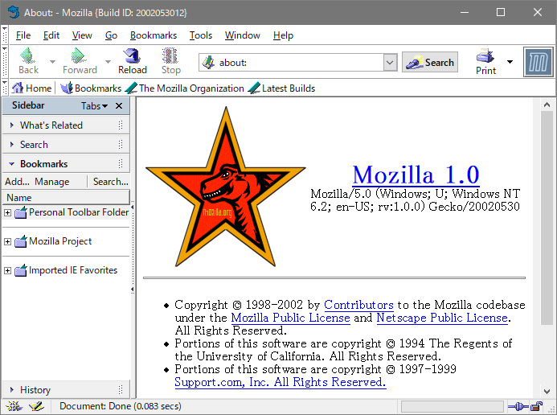Click the security lock icon in status bar
The width and height of the screenshot is (557, 415).
pos(536,406)
